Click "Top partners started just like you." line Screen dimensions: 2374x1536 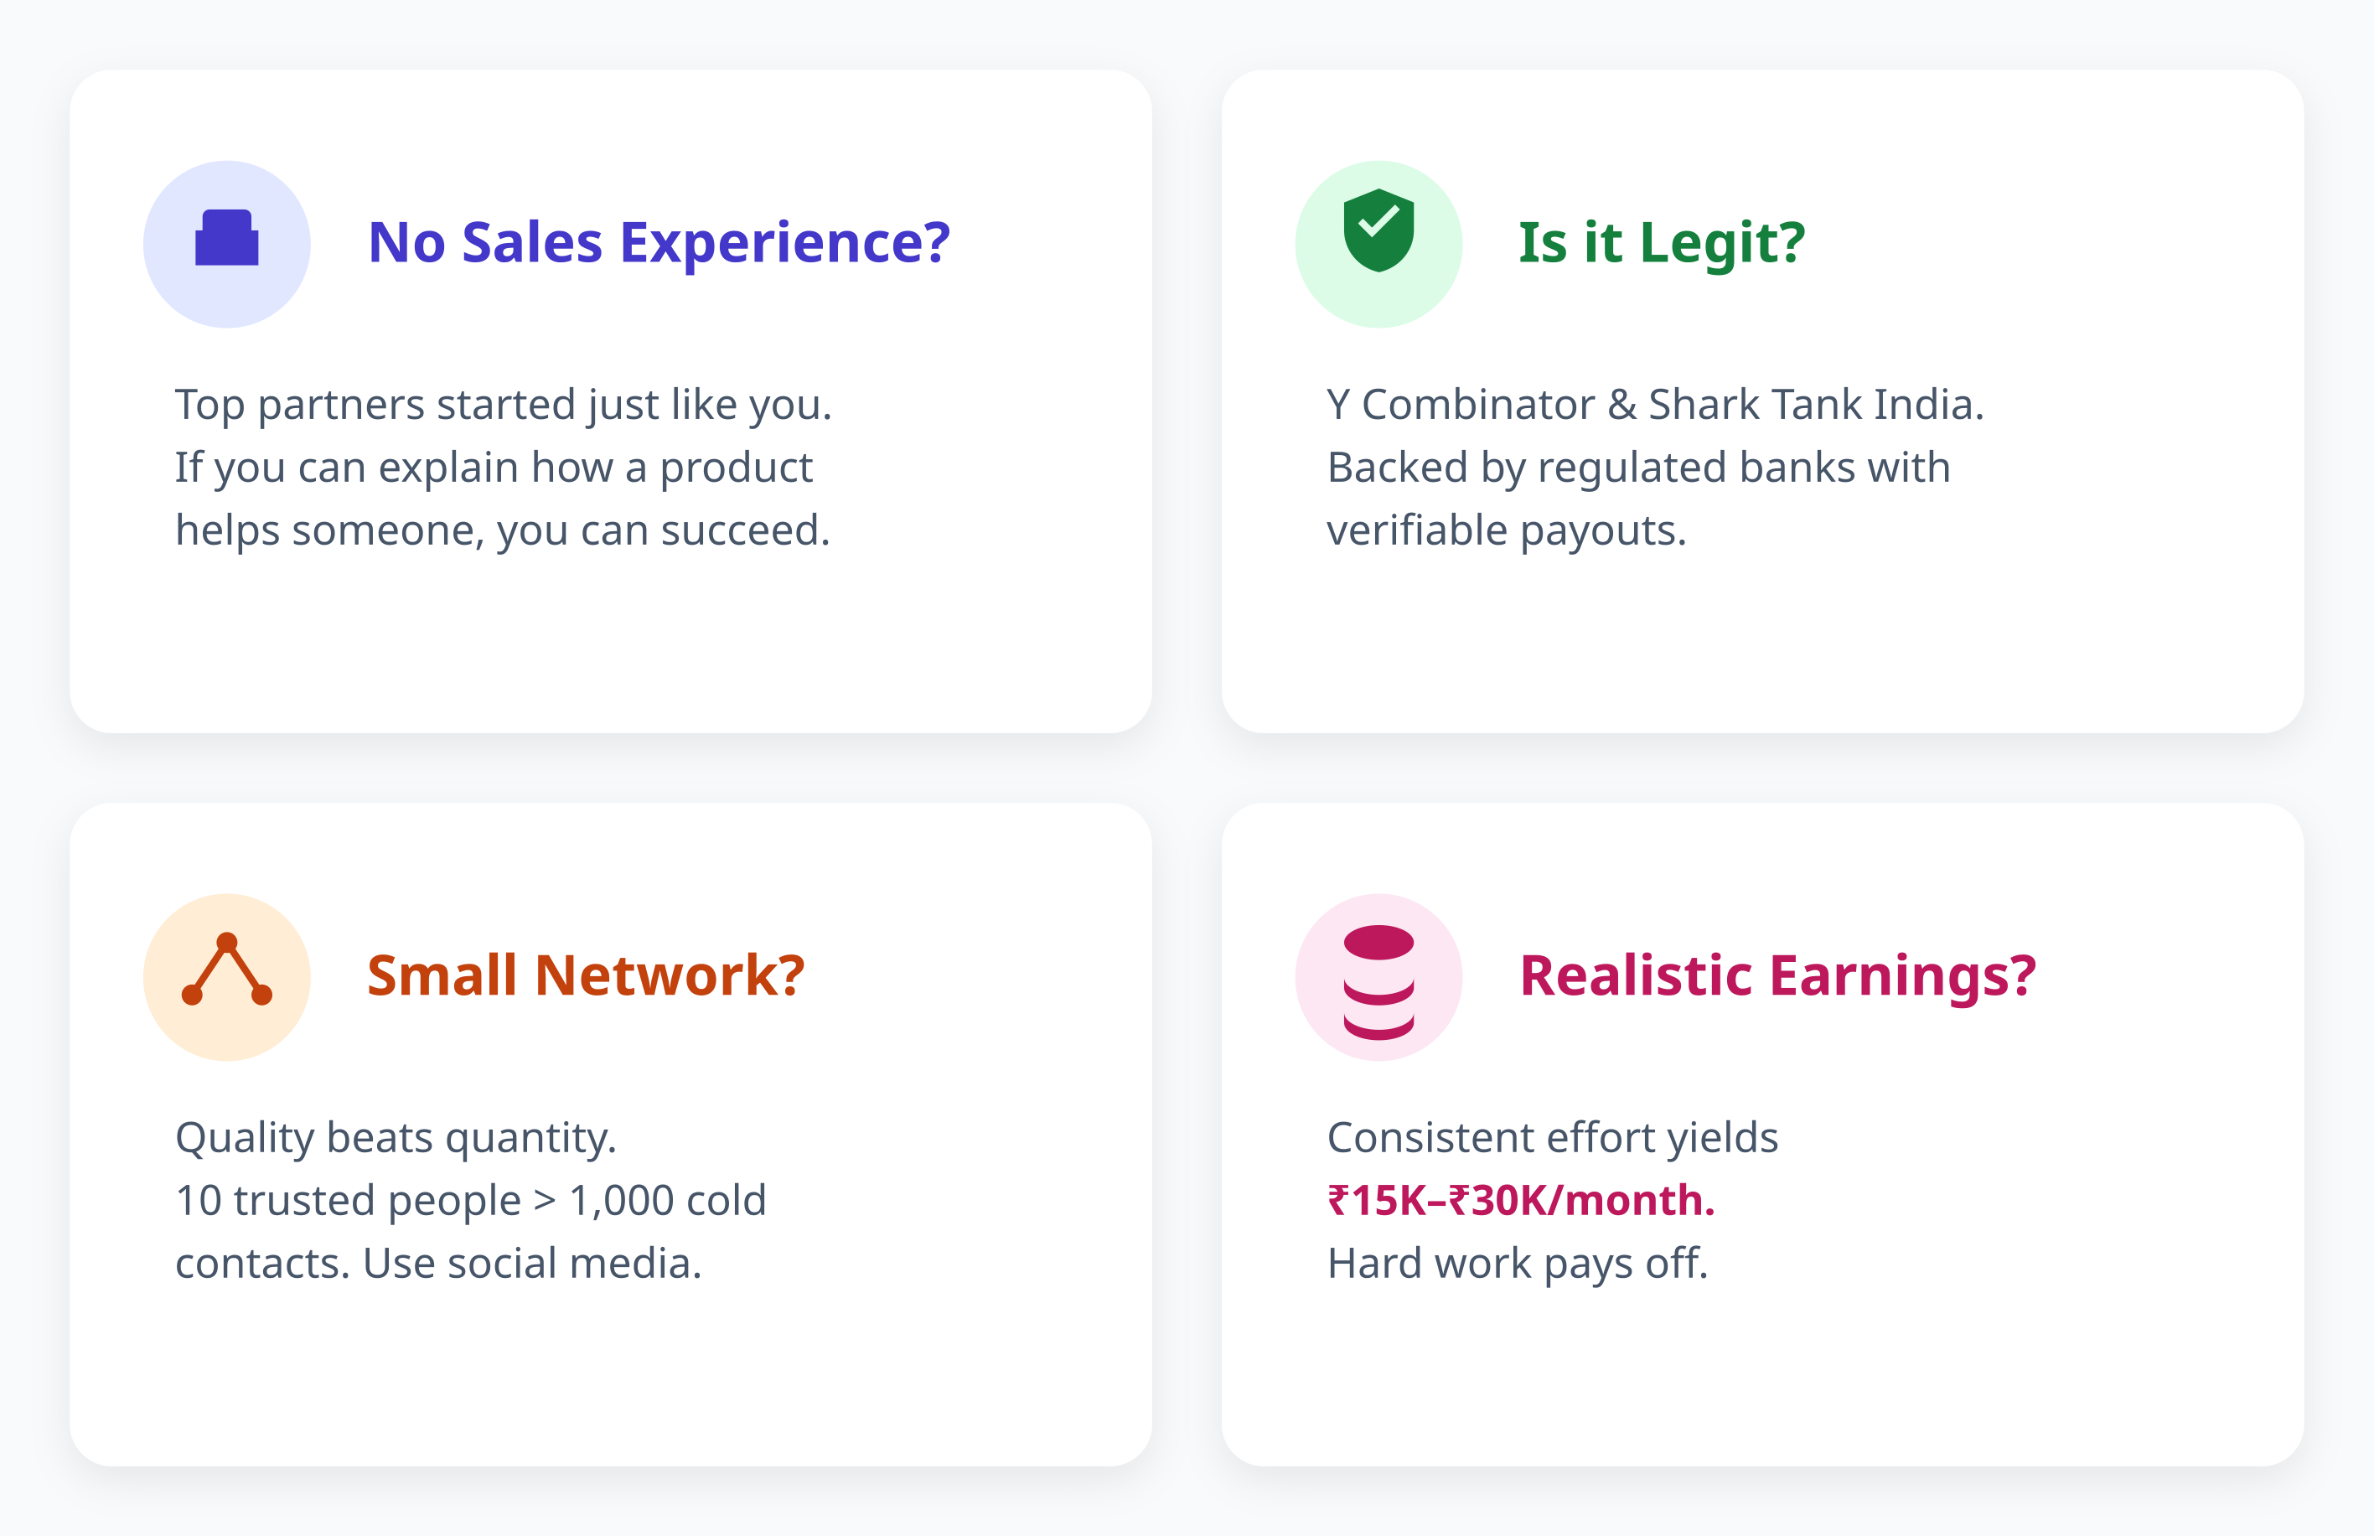[503, 405]
